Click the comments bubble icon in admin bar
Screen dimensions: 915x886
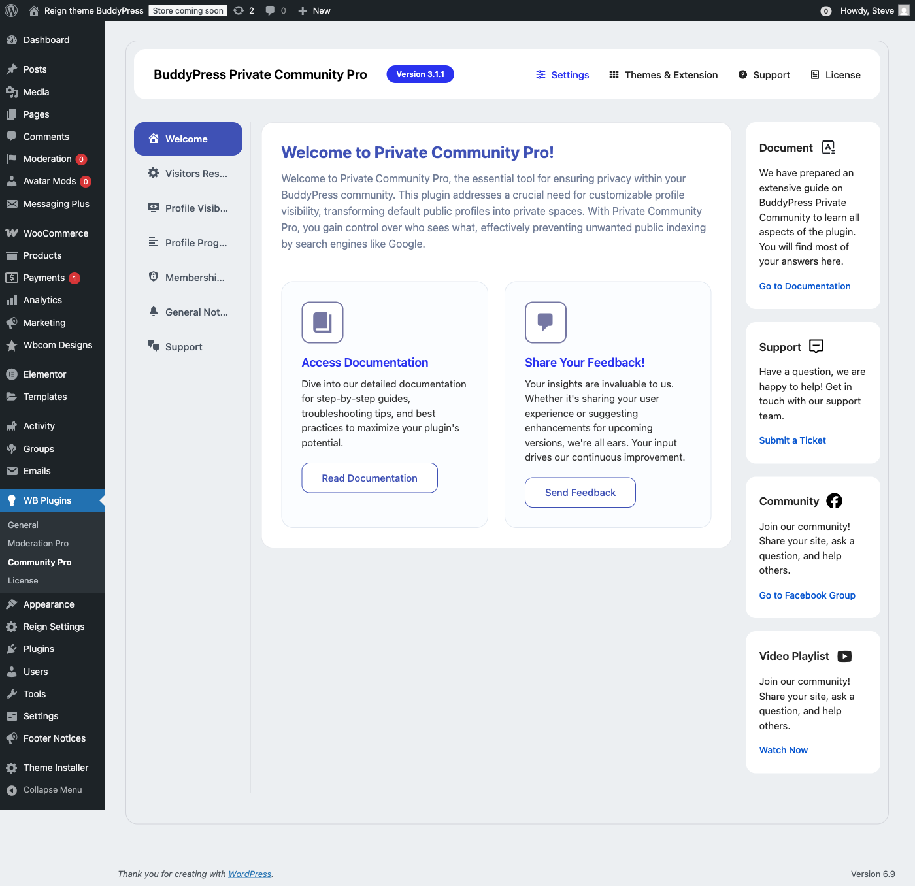[x=270, y=10]
